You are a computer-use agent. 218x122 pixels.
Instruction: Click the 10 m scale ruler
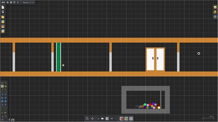click(x=208, y=118)
